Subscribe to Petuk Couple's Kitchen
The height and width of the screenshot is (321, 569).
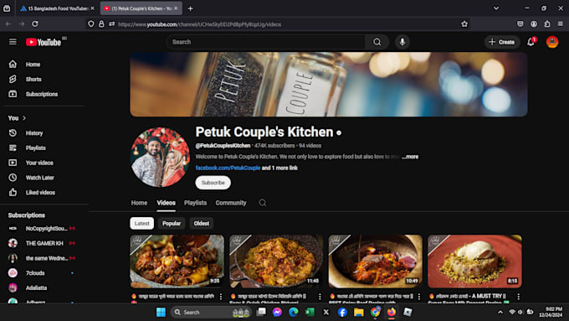coord(213,183)
